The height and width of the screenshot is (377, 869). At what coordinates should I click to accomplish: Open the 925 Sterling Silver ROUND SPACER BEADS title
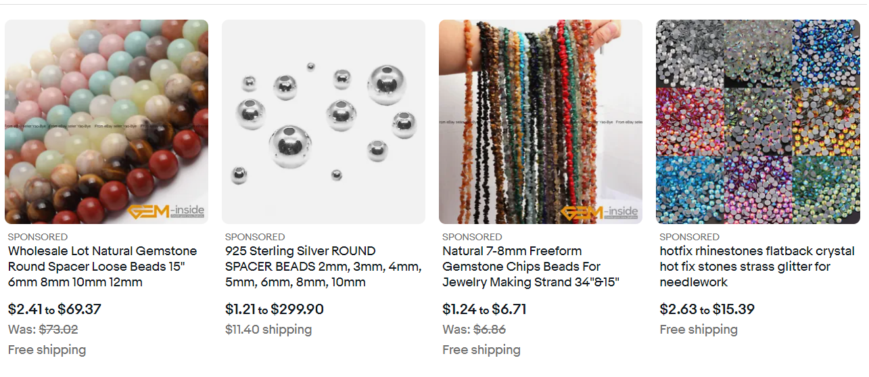[323, 267]
